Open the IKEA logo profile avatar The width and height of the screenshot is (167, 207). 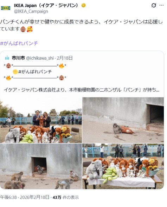click(6, 8)
